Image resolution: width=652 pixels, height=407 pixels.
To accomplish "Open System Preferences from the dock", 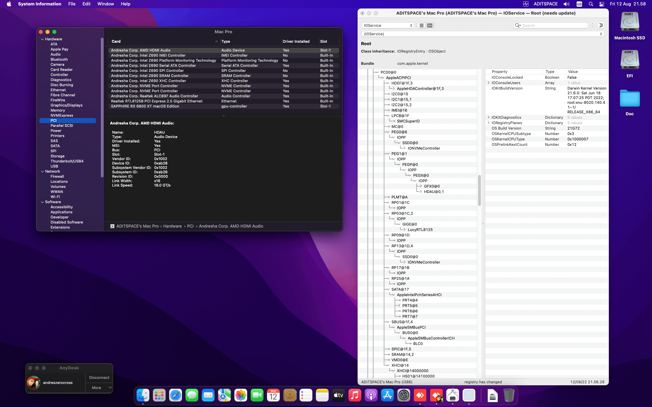I will coord(404,395).
